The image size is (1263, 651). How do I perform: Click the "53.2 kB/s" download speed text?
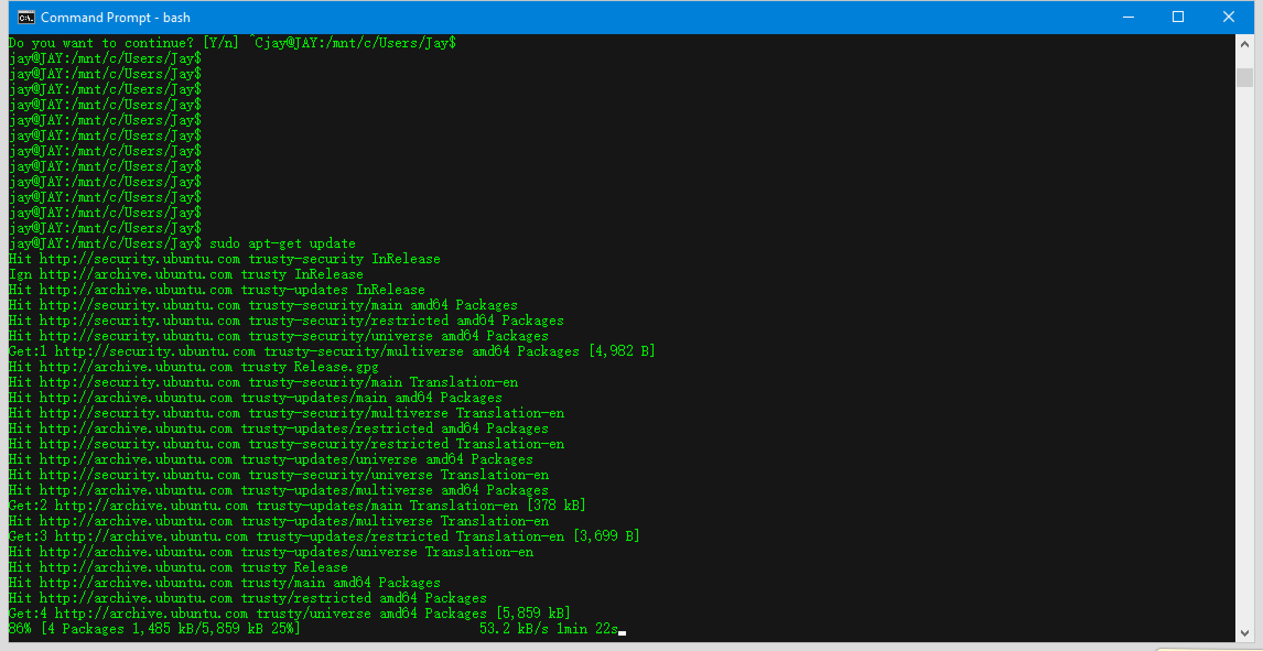point(513,629)
